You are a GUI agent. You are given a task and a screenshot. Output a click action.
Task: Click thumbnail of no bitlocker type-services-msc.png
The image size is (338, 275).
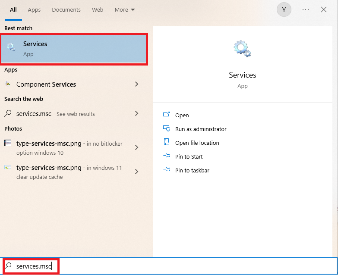tap(8, 143)
